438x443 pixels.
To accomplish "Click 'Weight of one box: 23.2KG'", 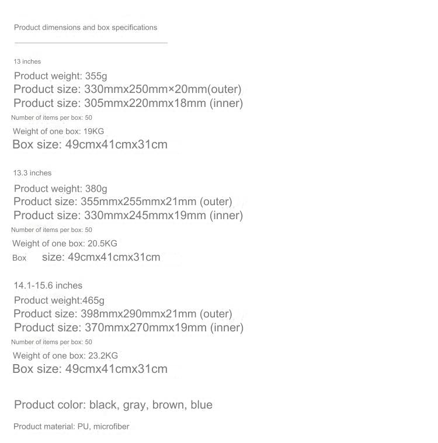I will pyautogui.click(x=65, y=356).
